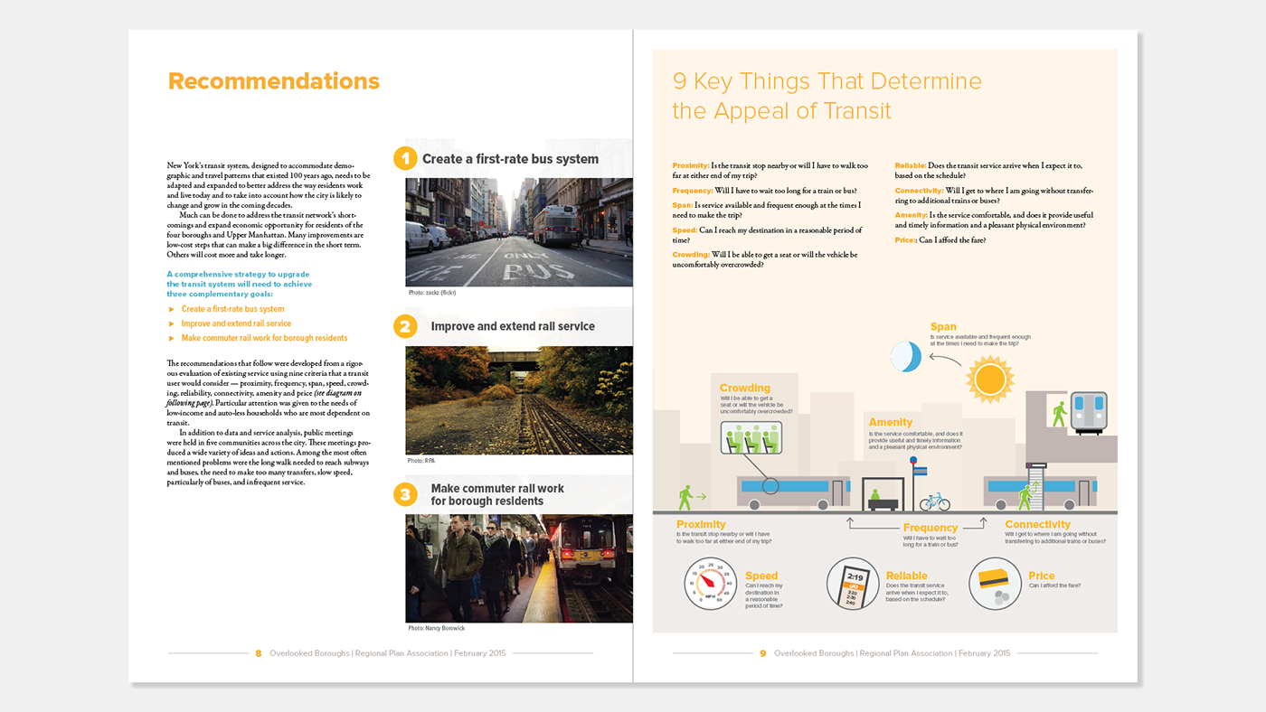This screenshot has height=712, width=1266.
Task: Click page number 8 in the footer
Action: [258, 653]
